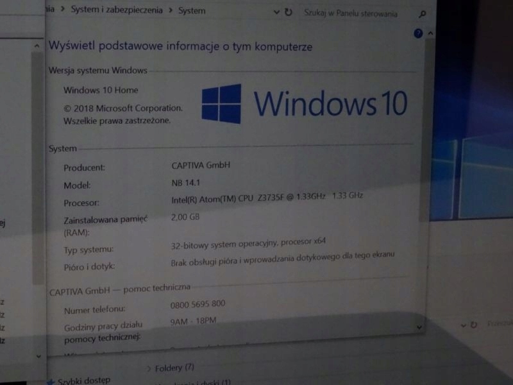This screenshot has height=385, width=513.
Task: Click the scroll-up arrow of the main pane
Action: (430, 33)
